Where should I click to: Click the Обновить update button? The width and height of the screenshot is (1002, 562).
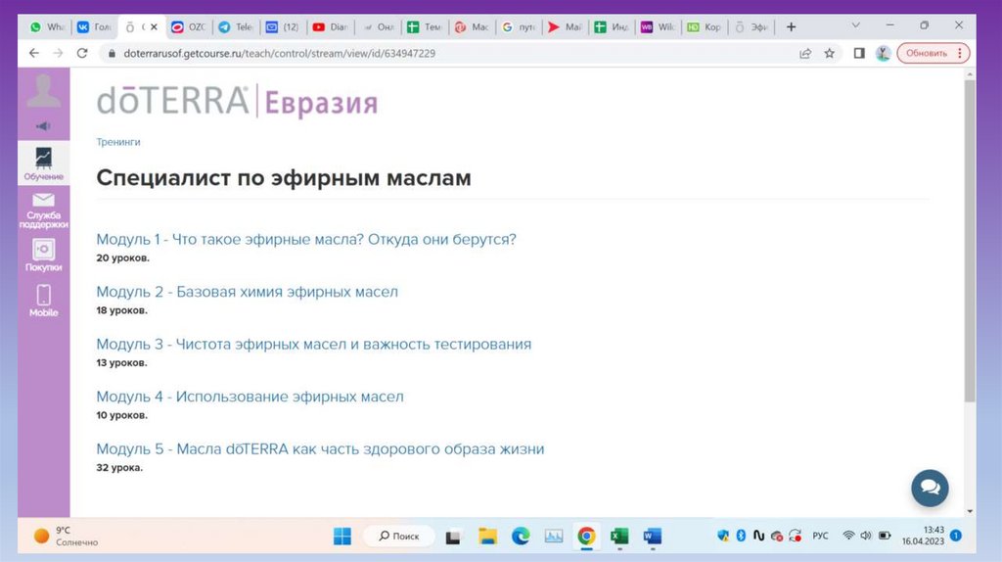pyautogui.click(x=933, y=53)
